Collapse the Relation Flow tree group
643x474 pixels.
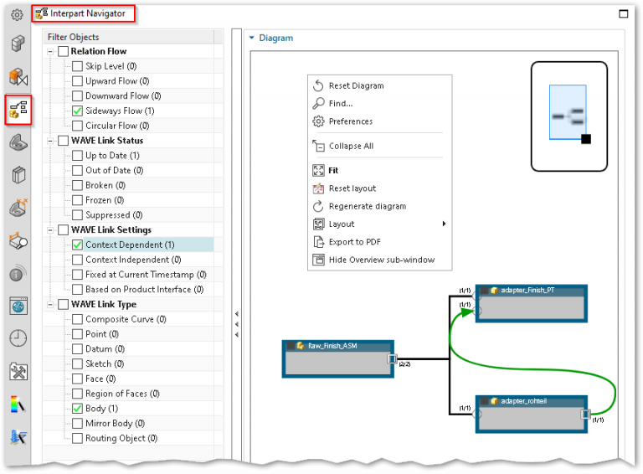coord(50,52)
